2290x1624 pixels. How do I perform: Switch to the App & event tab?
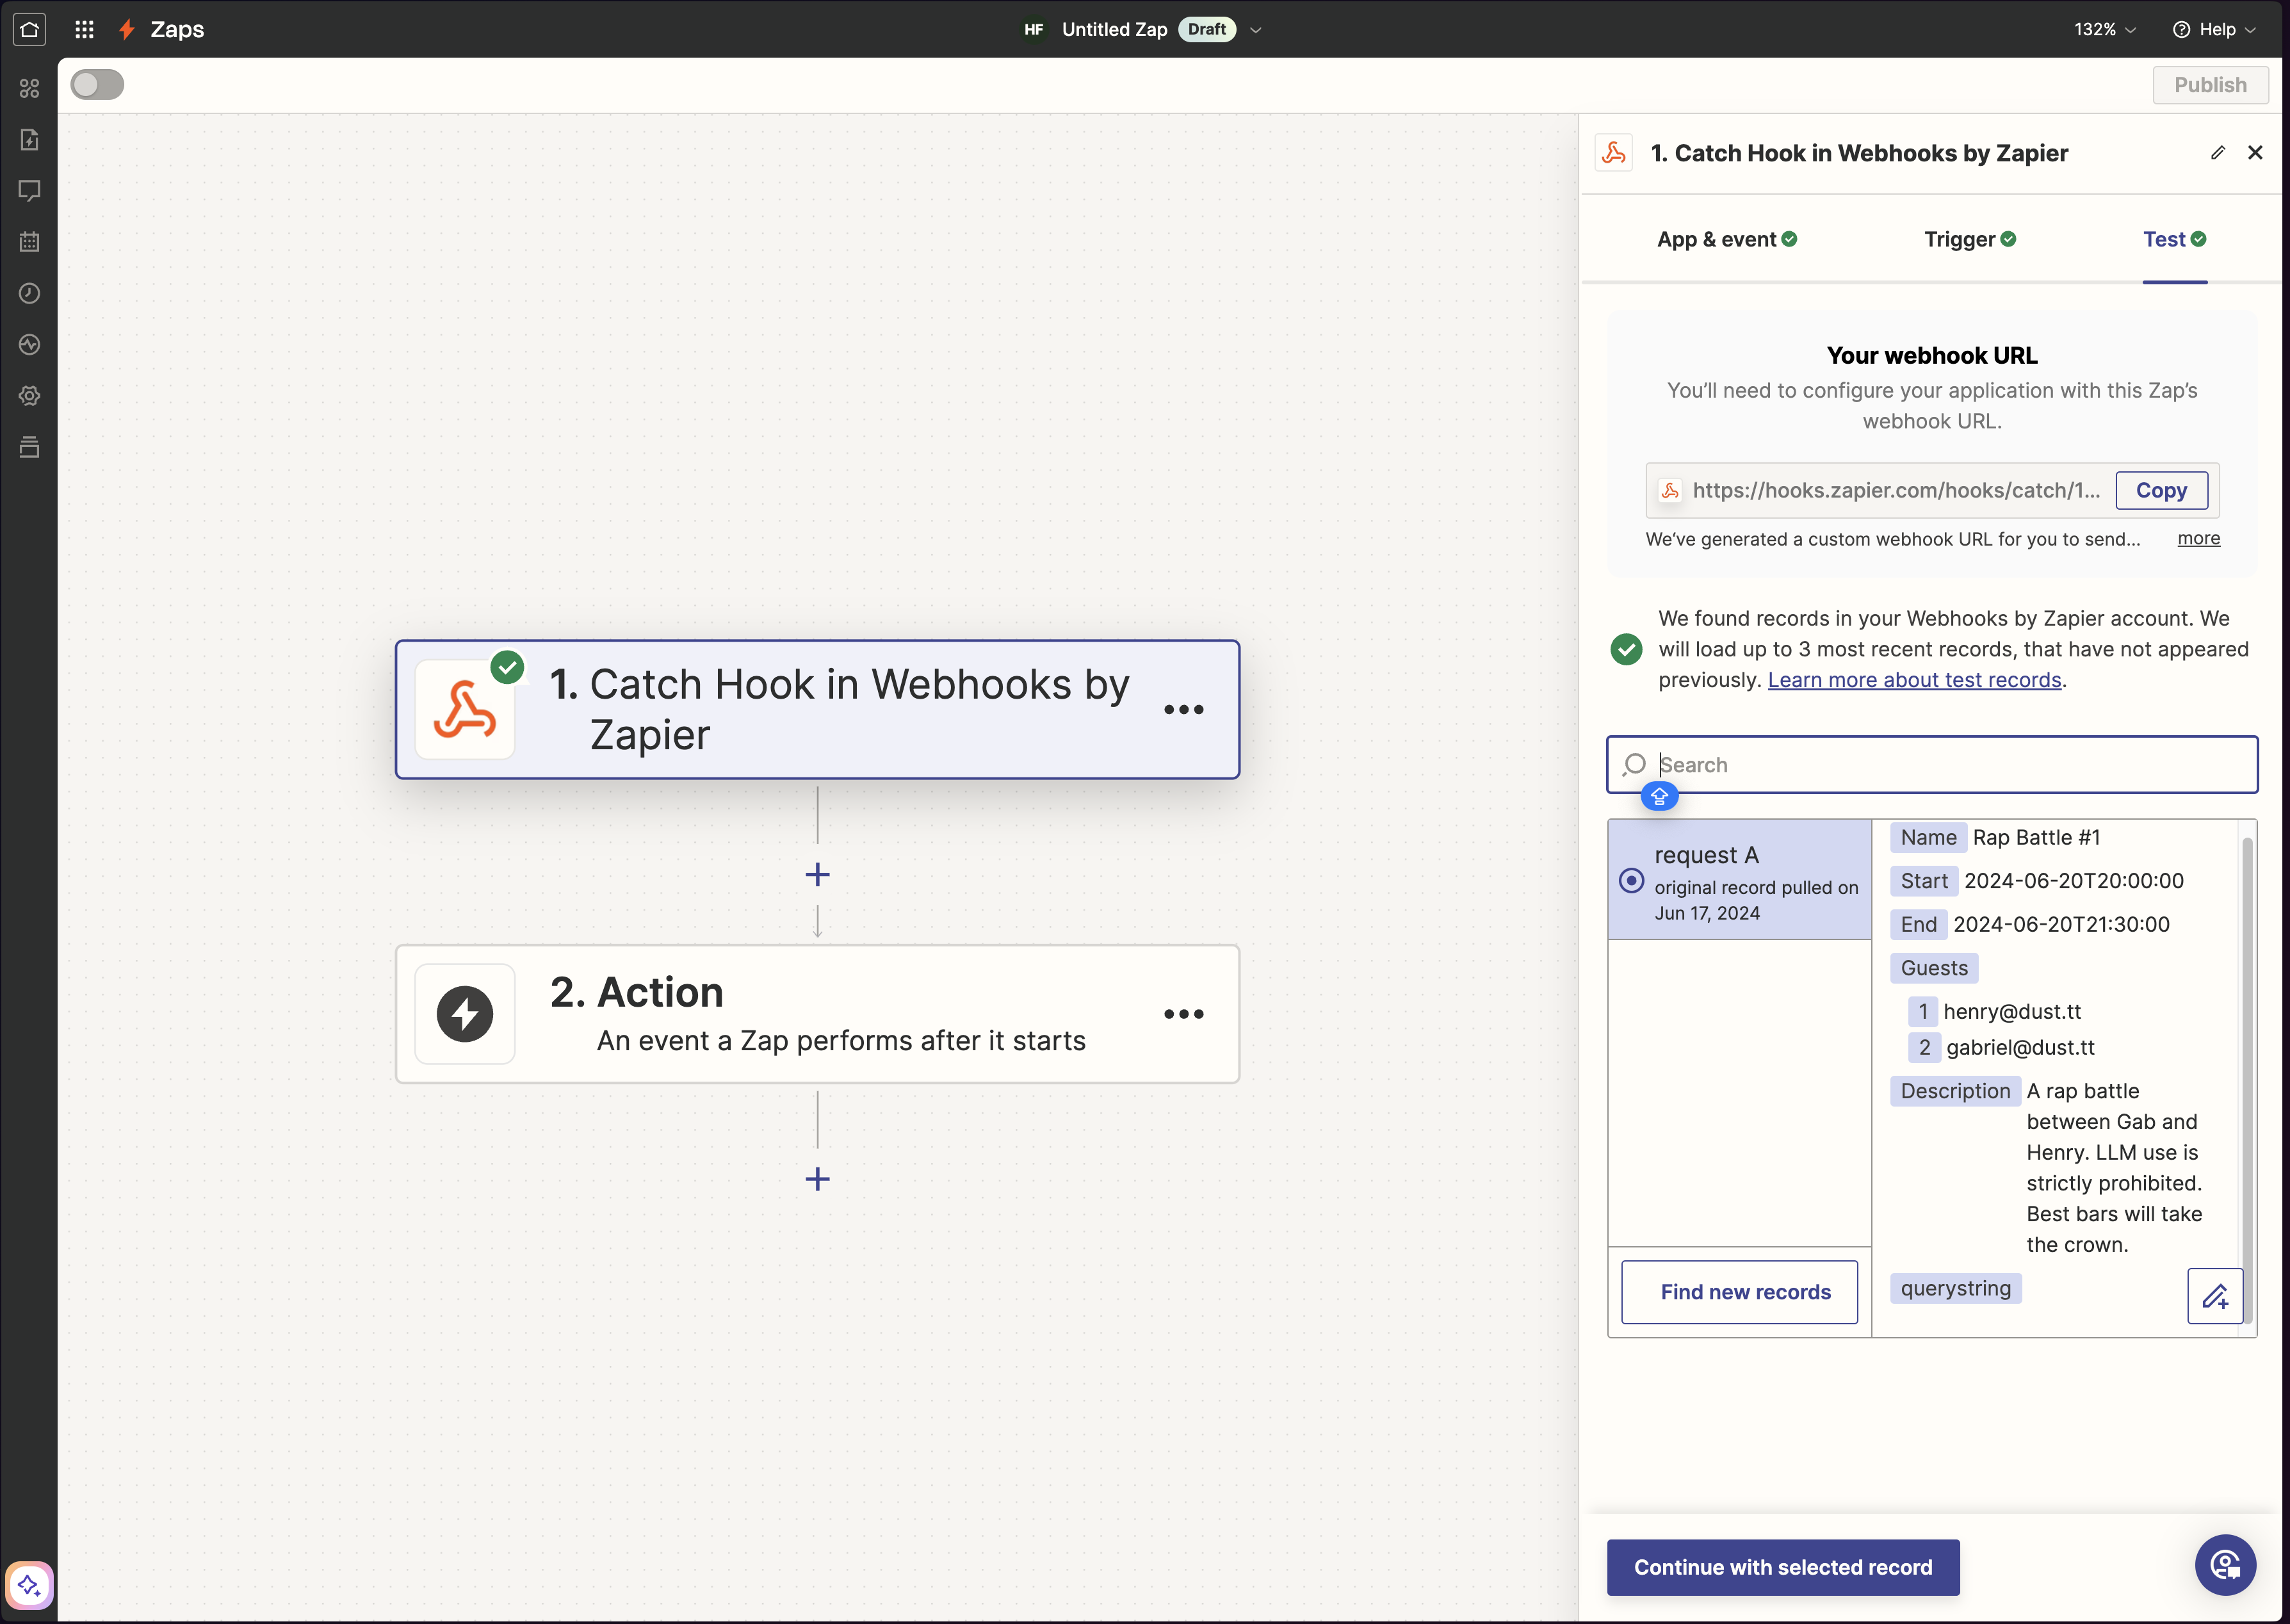tap(1727, 239)
